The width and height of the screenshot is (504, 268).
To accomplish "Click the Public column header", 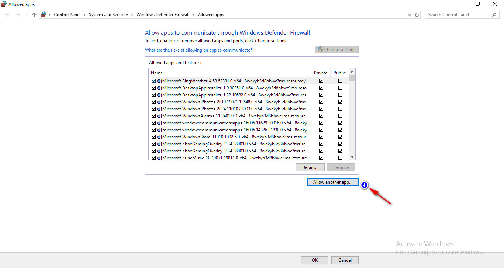I will tap(339, 73).
